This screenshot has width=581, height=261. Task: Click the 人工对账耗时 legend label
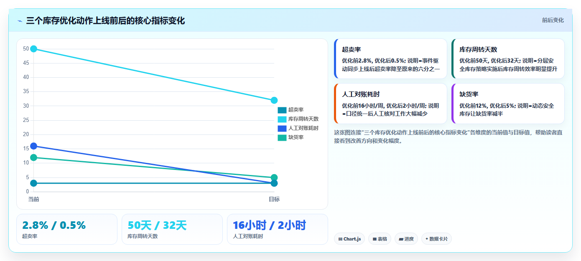click(x=303, y=128)
